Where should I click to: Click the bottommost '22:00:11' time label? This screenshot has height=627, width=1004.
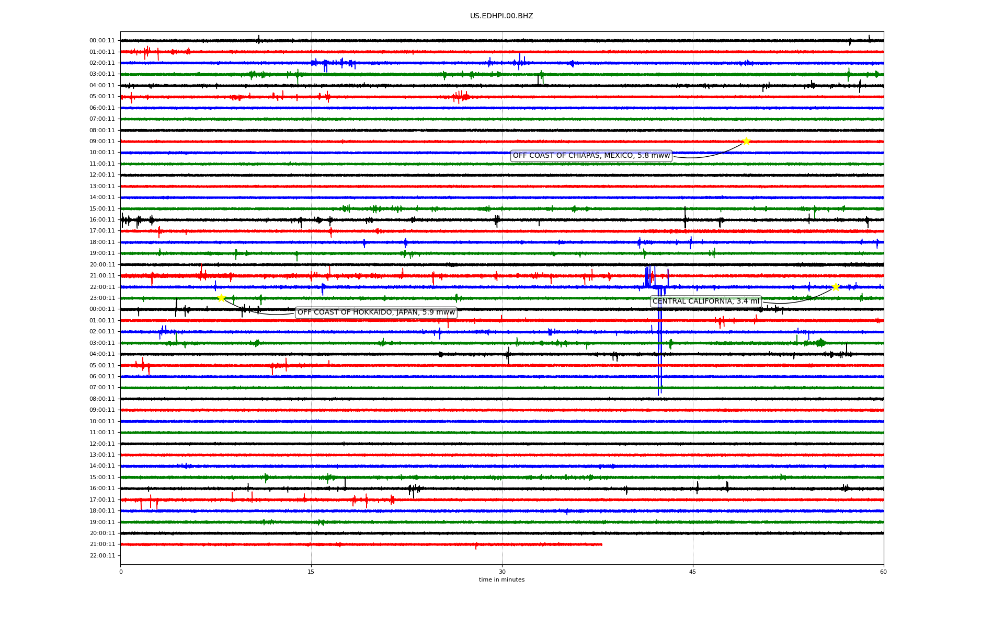click(102, 556)
